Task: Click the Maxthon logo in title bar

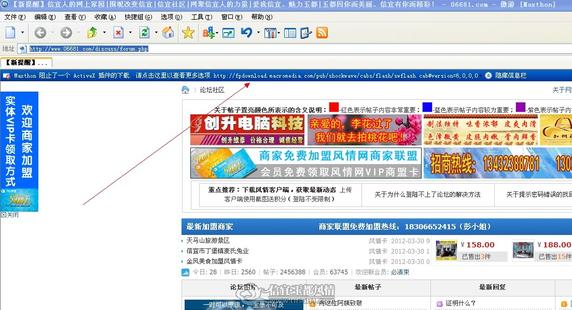Action: pos(4,4)
